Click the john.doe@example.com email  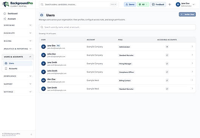coord(56,57)
